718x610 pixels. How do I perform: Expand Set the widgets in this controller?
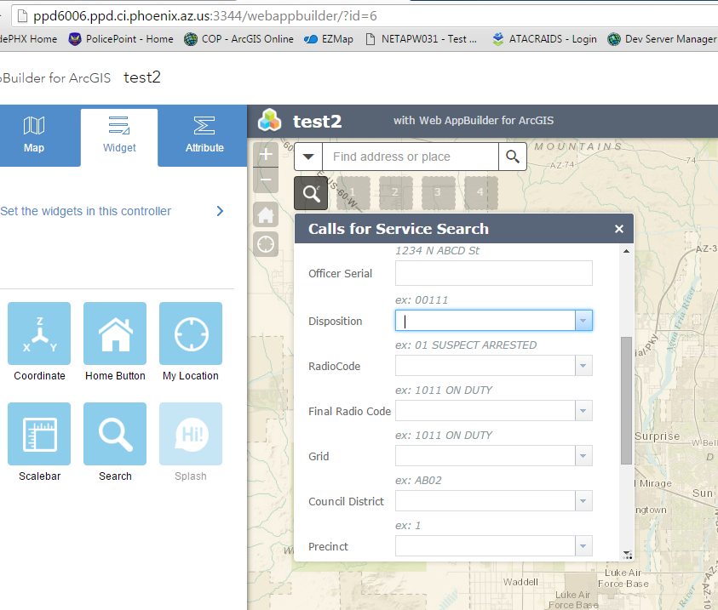click(x=112, y=211)
